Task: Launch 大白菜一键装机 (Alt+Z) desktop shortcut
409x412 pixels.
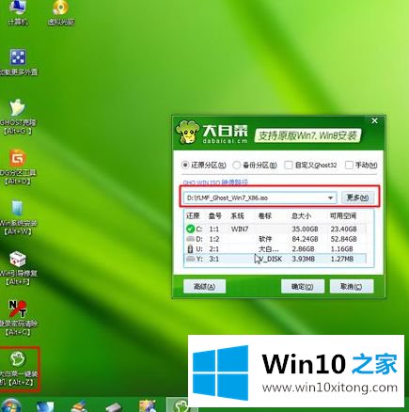Action: point(18,369)
